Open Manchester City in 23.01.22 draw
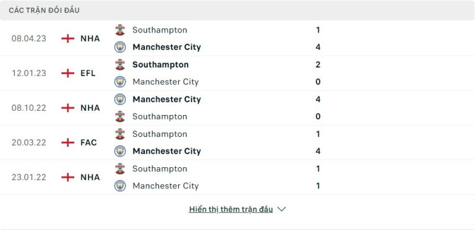 [166, 186]
